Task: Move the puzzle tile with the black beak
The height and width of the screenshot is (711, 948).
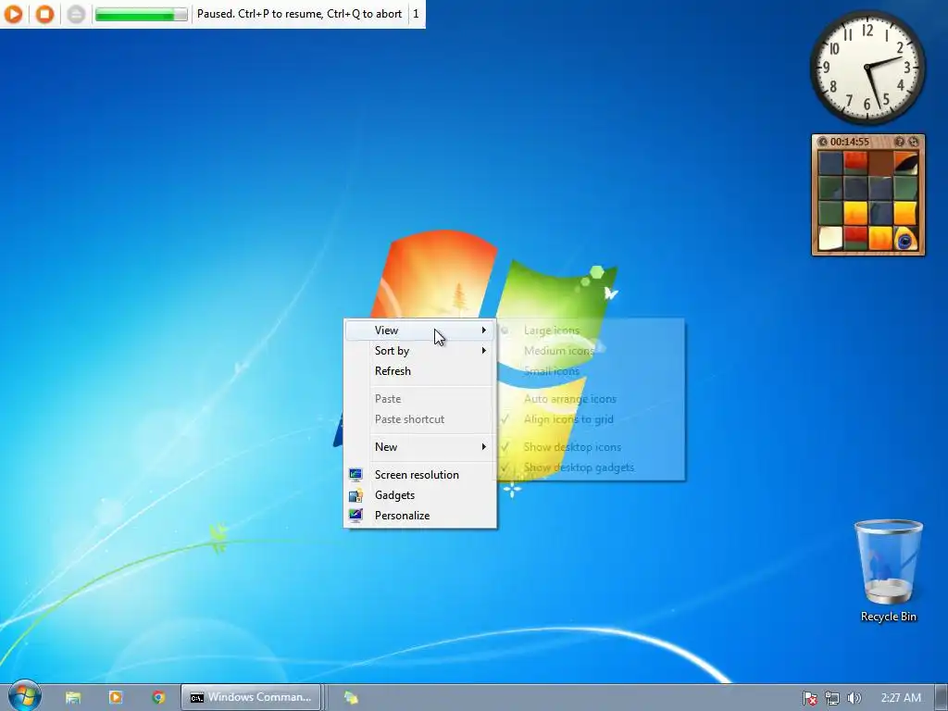Action: (x=905, y=163)
